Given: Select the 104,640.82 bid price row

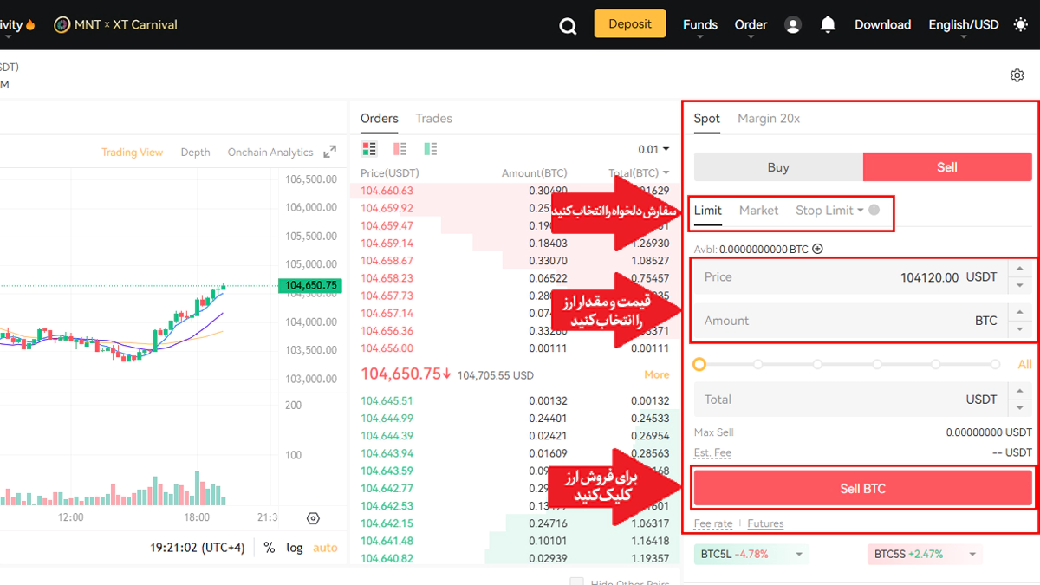Looking at the screenshot, I should coord(515,558).
